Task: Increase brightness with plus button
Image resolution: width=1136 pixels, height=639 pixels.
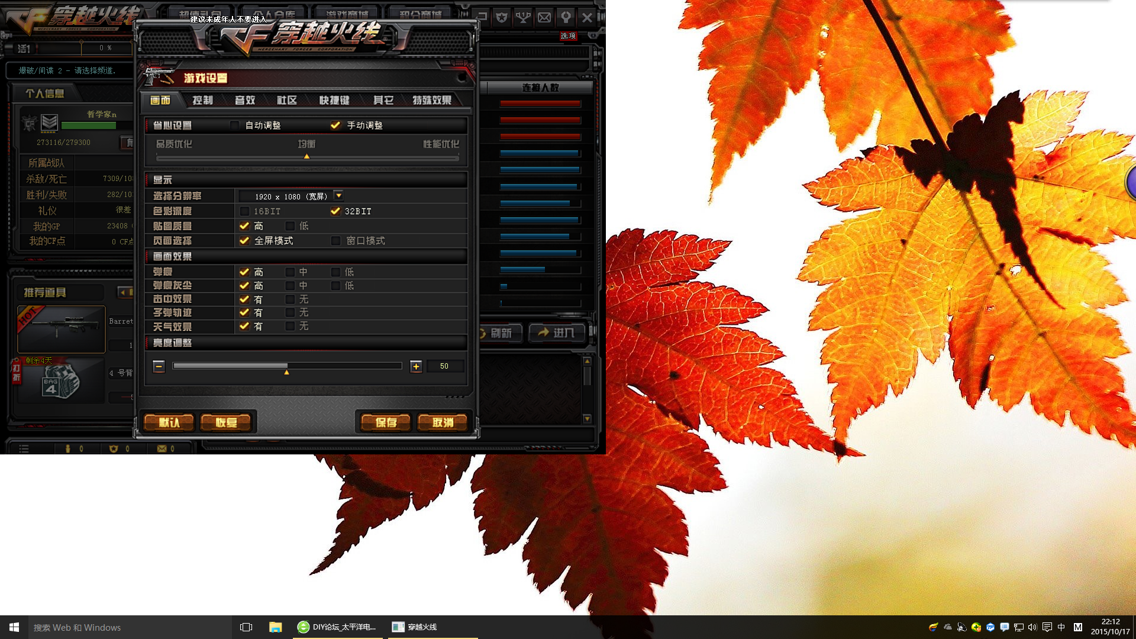Action: (x=416, y=366)
